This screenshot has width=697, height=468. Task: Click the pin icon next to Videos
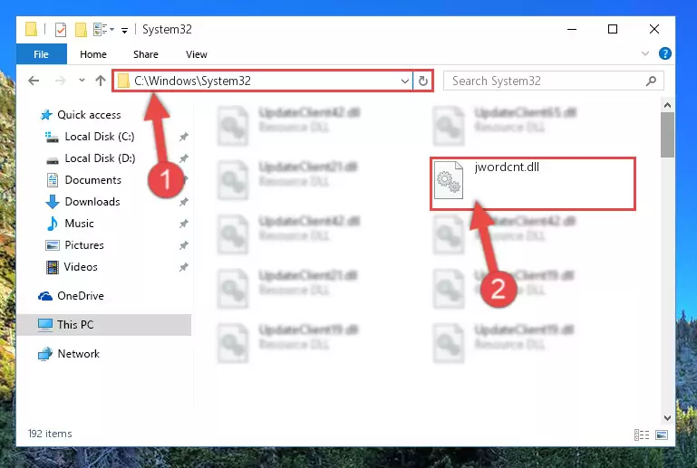click(x=184, y=267)
